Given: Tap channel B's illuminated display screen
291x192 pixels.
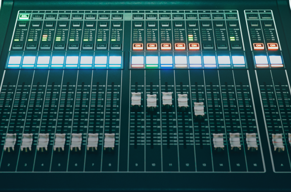Looking at the screenshot, I should pyautogui.click(x=275, y=61).
